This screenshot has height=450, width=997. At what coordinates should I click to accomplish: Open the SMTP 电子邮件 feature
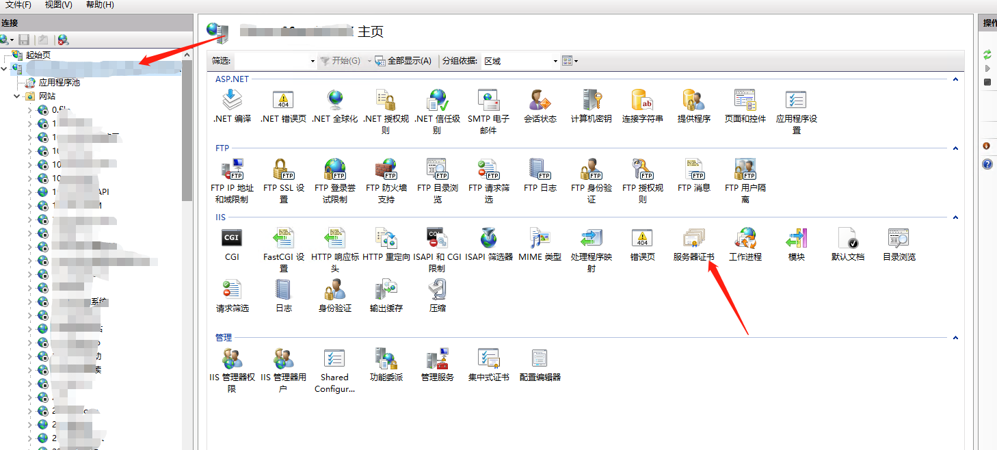488,112
